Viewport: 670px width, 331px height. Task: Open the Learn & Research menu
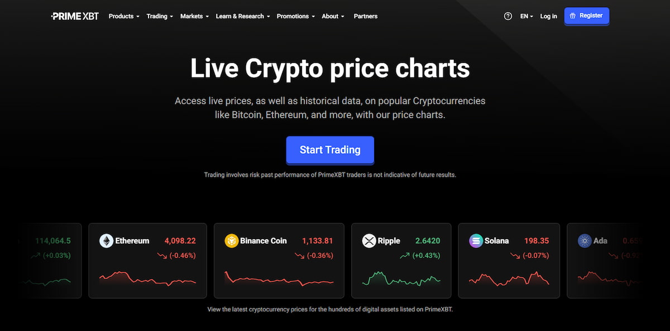point(242,16)
